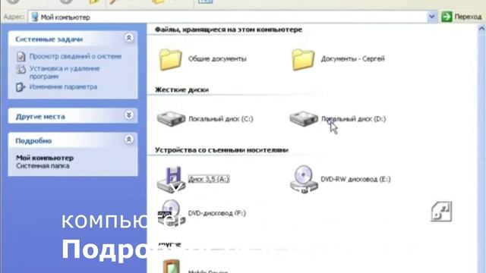Click the Установка и удаление программ icon
Image resolution: width=486 pixels, height=273 pixels.
[21, 69]
